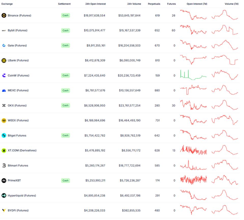Open the XT.COM (Derivatives) exchange link
This screenshot has height=220, width=244.
click(x=22, y=151)
